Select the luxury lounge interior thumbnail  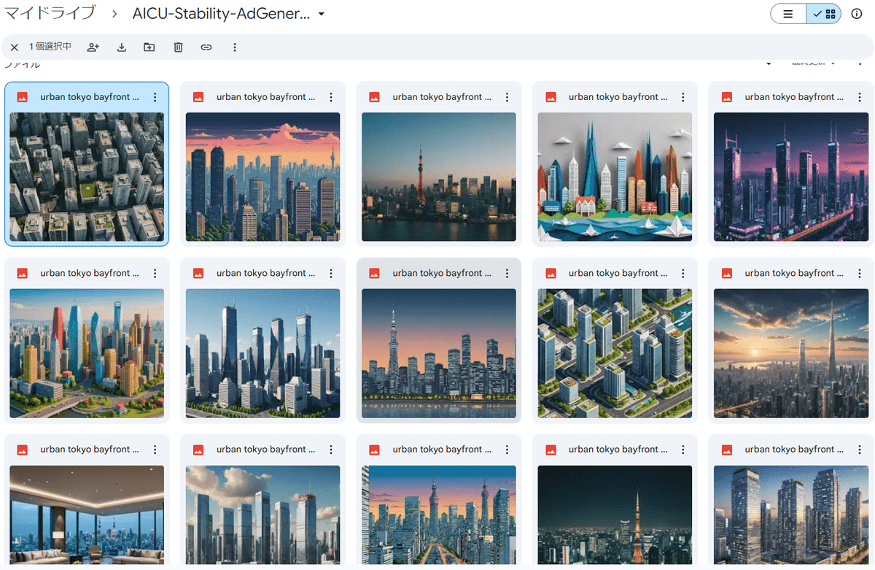[87, 515]
